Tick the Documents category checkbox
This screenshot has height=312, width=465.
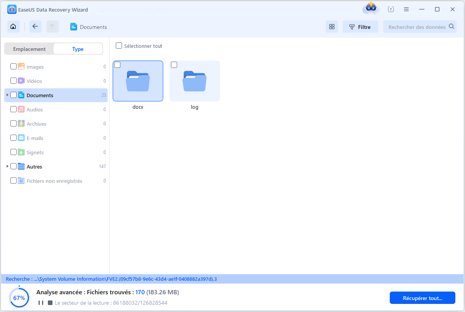point(14,95)
